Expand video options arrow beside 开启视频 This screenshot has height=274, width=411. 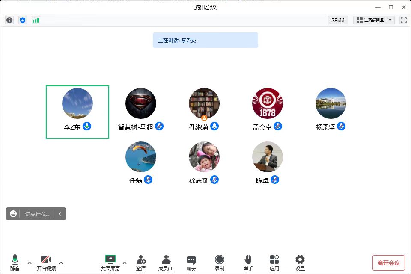point(61,262)
